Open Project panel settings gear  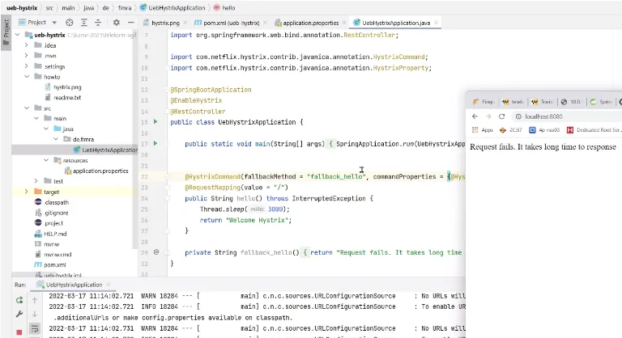[x=117, y=23]
